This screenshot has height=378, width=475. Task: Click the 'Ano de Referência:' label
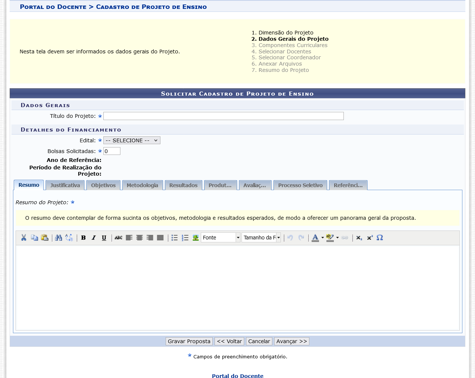click(74, 160)
